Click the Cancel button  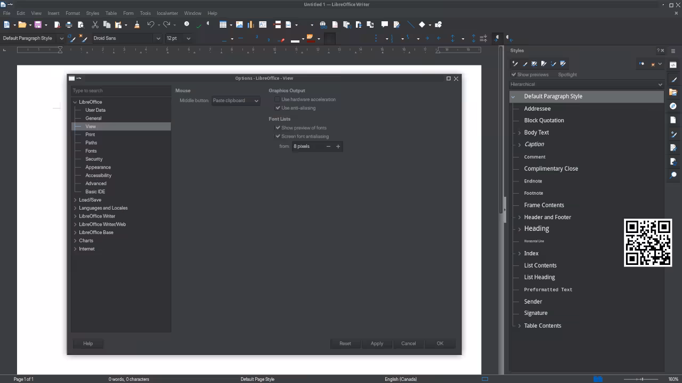pos(409,344)
